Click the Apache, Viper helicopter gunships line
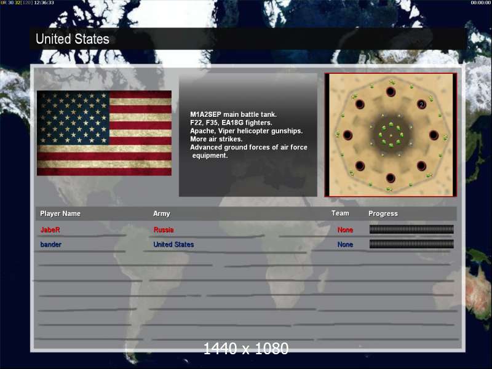The width and height of the screenshot is (492, 369). coord(247,131)
